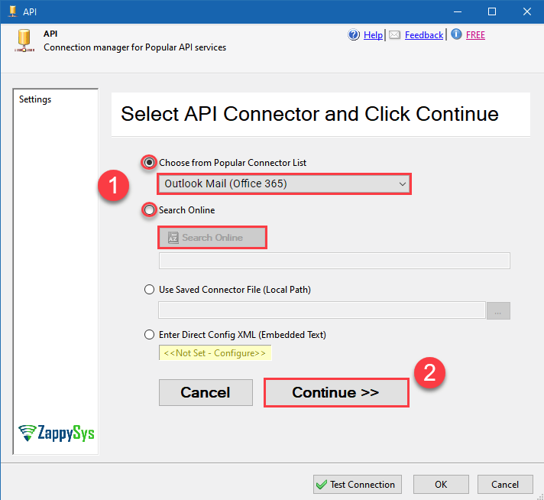Click the Not Set - Configure link

pyautogui.click(x=215, y=353)
